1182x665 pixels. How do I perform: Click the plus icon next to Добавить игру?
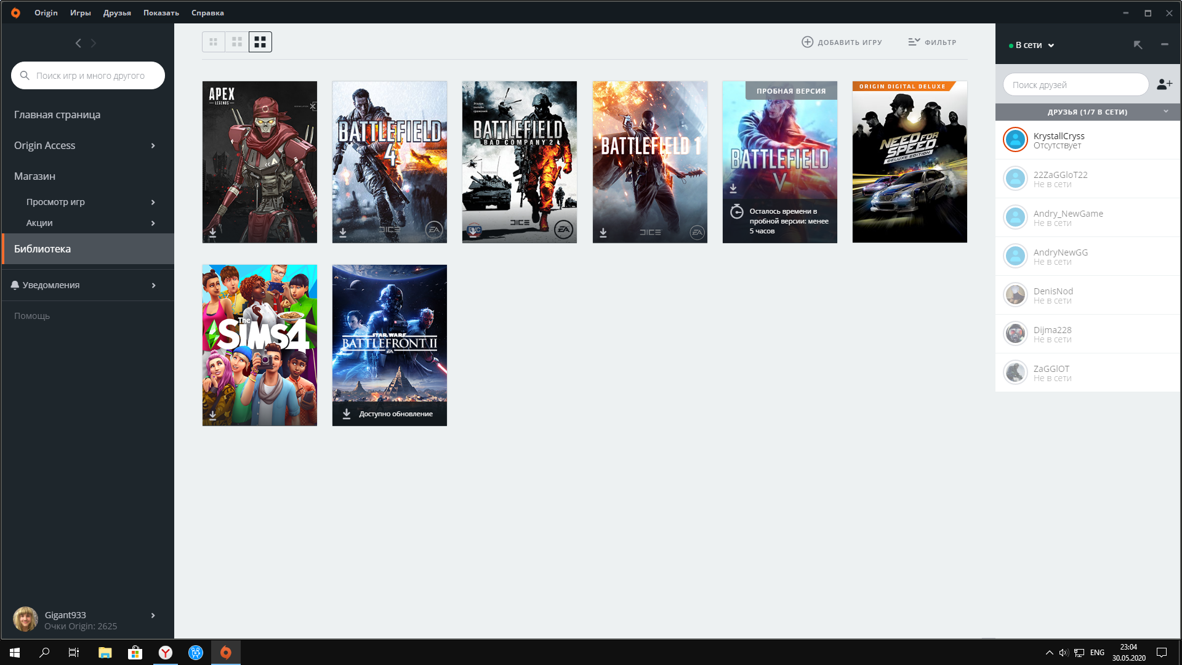[807, 42]
